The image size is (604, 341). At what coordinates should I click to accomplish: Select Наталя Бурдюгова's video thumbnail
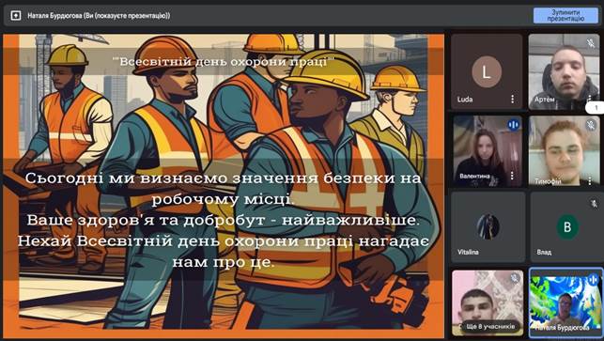click(x=565, y=302)
